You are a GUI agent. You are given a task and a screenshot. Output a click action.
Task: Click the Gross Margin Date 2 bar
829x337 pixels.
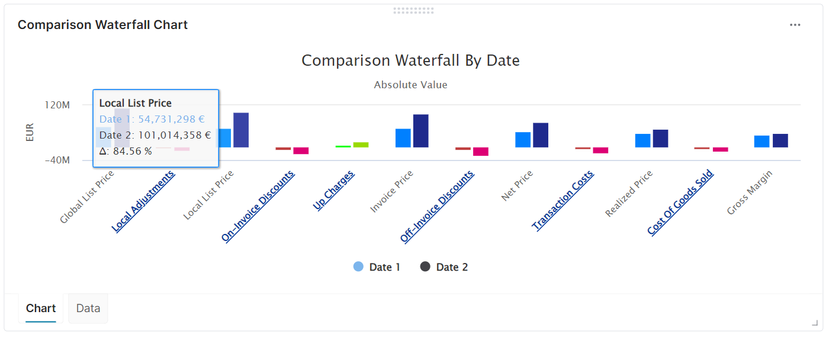[780, 140]
